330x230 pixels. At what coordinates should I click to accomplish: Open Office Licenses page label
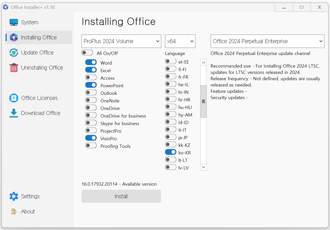coord(39,98)
